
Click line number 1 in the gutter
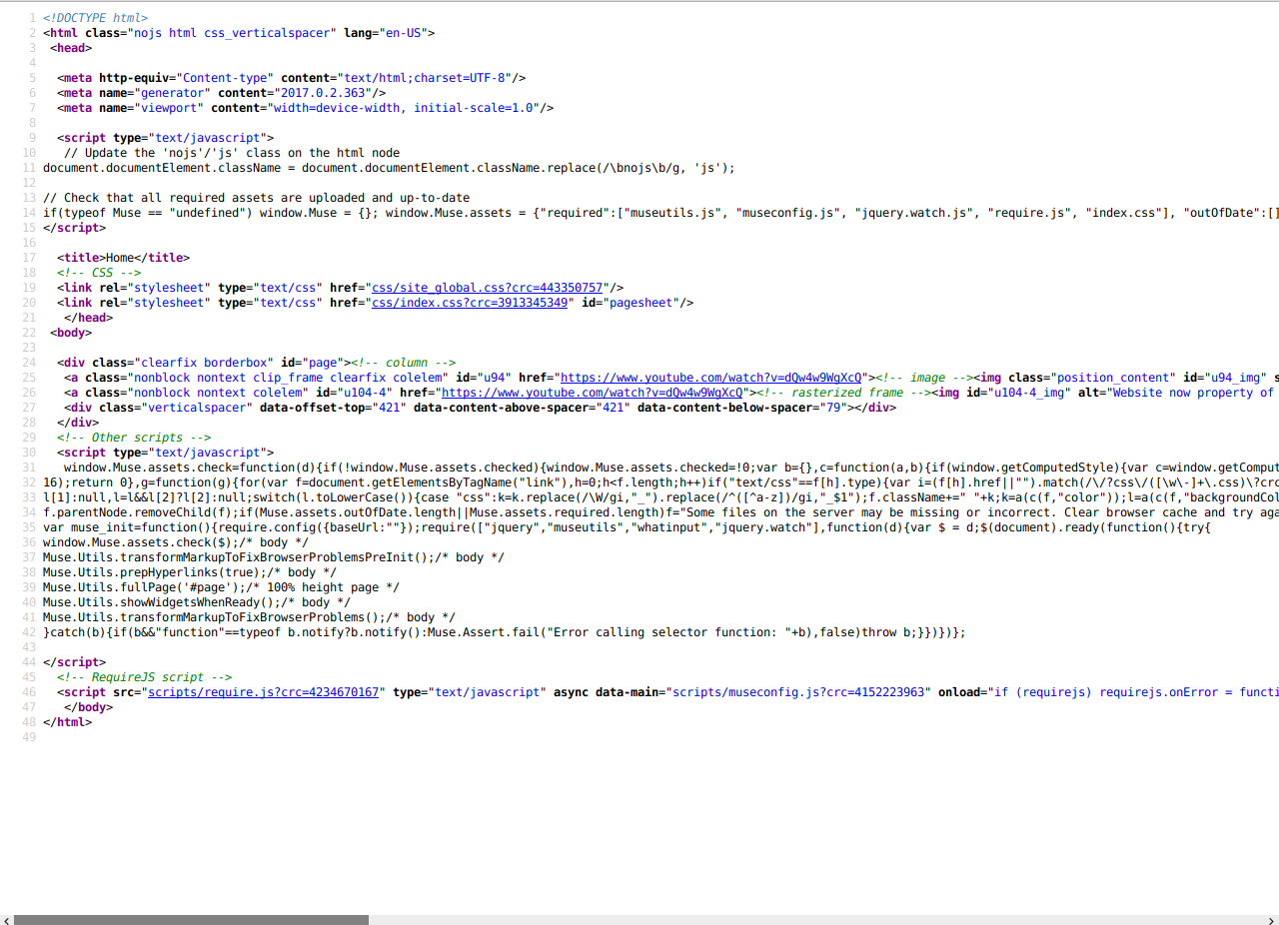[x=33, y=18]
